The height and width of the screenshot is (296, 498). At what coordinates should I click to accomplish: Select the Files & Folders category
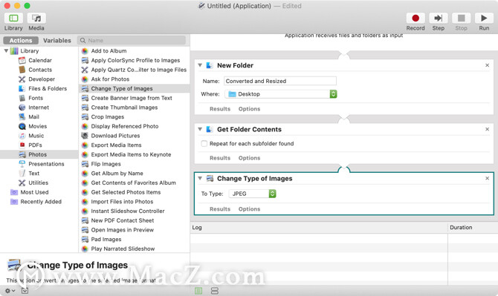point(48,88)
